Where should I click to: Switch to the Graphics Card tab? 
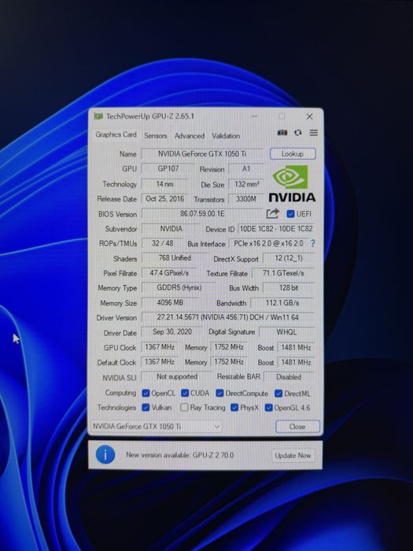point(116,135)
